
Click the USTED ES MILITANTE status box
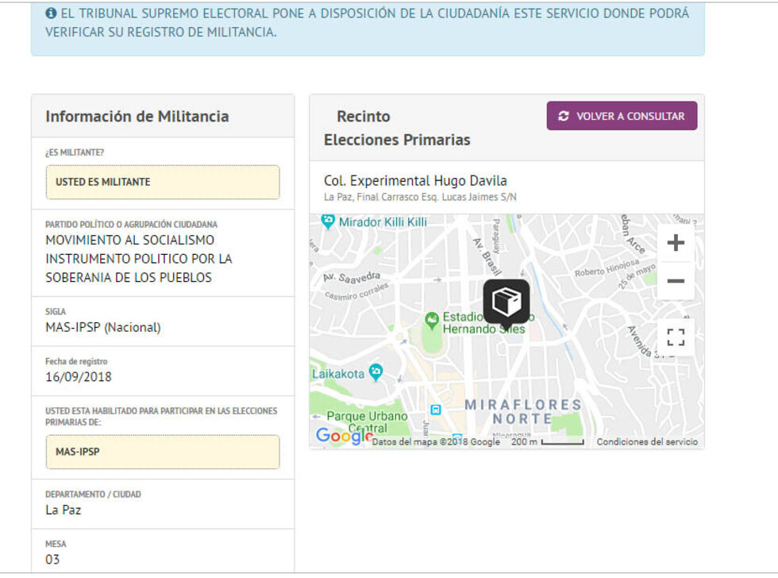click(163, 182)
